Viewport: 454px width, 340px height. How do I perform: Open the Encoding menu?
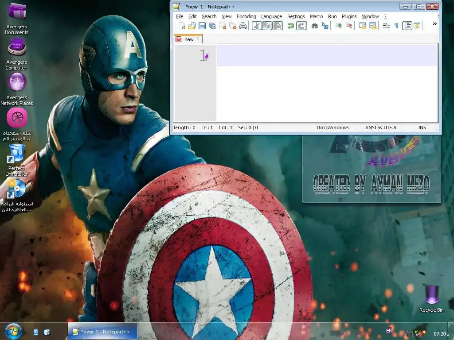pos(246,16)
